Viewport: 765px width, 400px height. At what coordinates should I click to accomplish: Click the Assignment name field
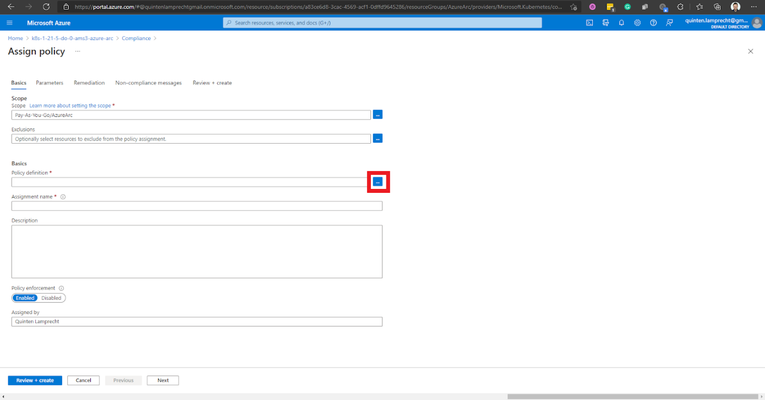(197, 206)
